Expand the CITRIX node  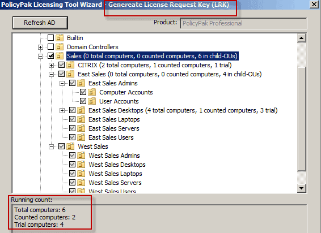(x=51, y=66)
